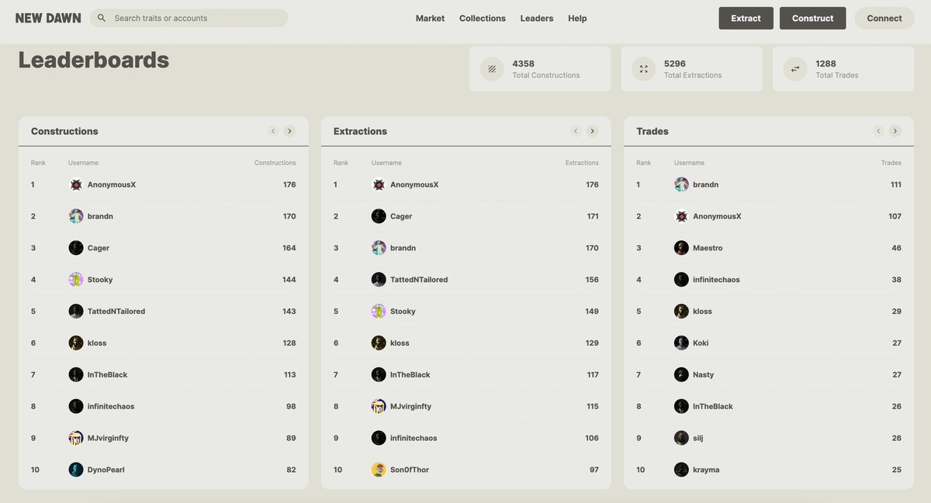Go to previous page of Trades leaderboard
The height and width of the screenshot is (503, 931).
coord(878,131)
